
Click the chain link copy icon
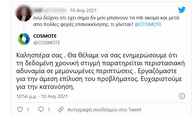point(61,110)
